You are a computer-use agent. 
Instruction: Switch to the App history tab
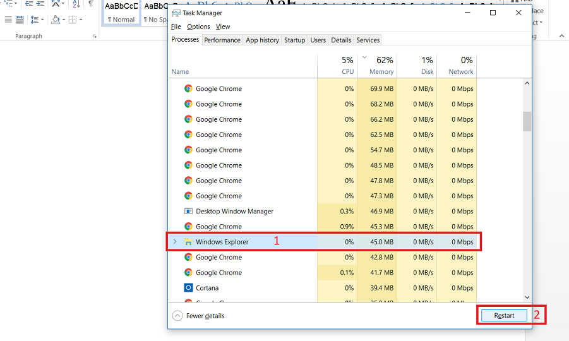coord(262,40)
